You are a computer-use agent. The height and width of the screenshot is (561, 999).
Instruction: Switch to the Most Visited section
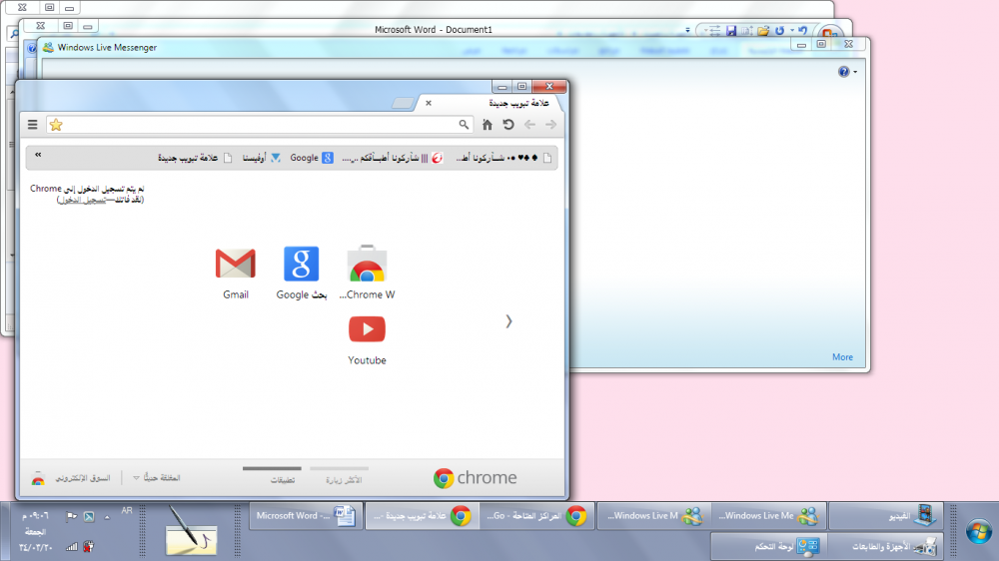point(339,479)
